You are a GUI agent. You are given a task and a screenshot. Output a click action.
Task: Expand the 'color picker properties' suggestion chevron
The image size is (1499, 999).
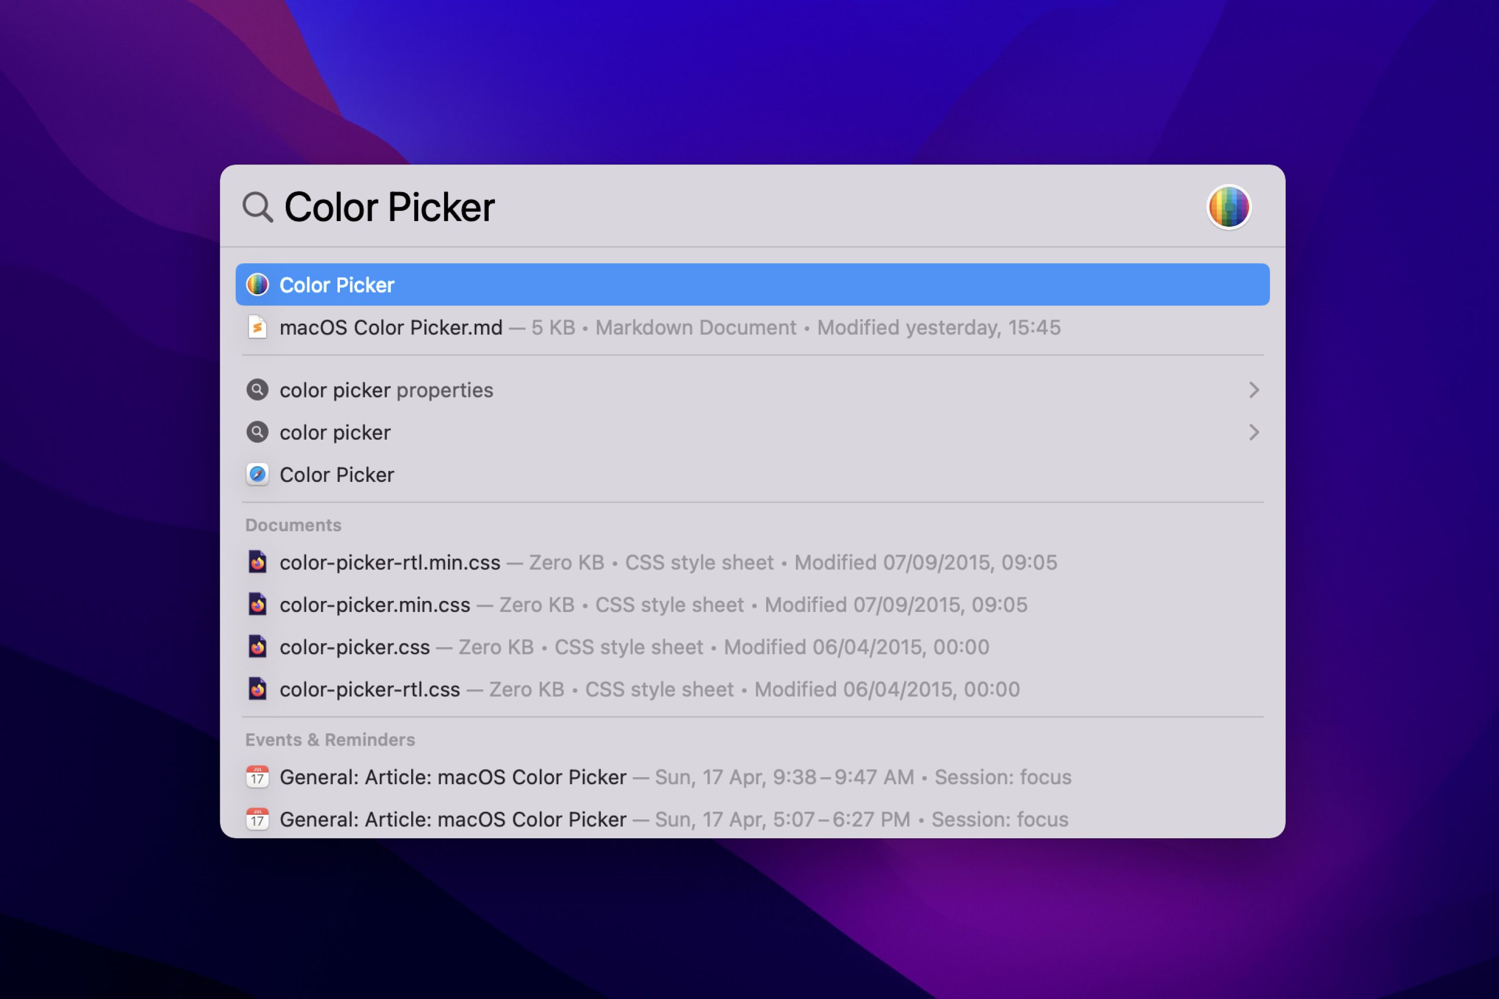tap(1254, 390)
